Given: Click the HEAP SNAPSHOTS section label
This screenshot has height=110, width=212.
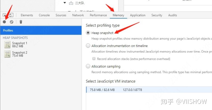Looking at the screenshot, I should tap(15, 38).
